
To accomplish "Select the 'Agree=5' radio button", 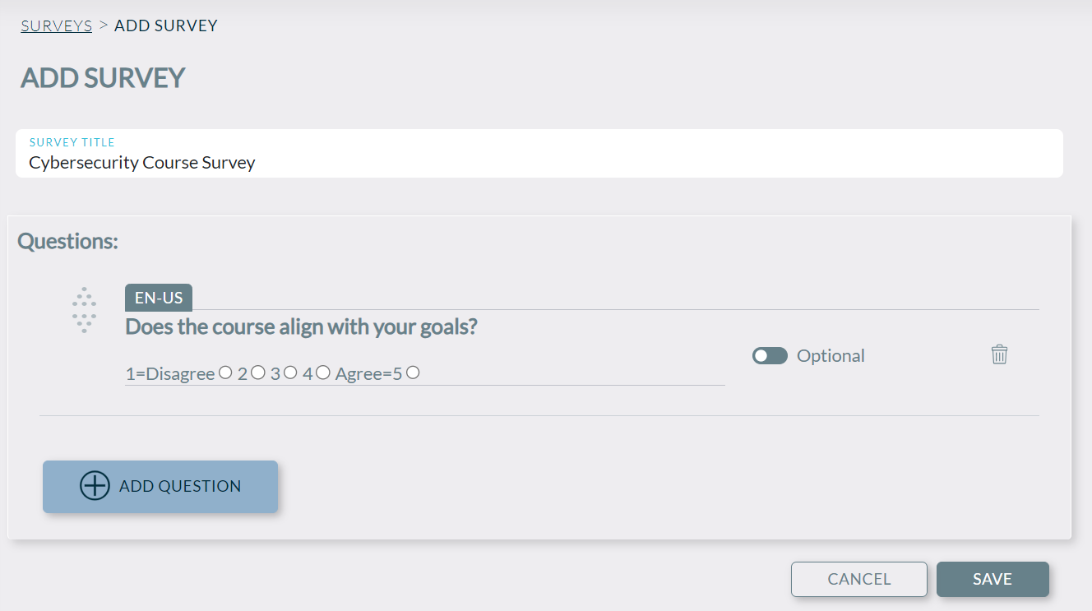I will click(x=411, y=372).
